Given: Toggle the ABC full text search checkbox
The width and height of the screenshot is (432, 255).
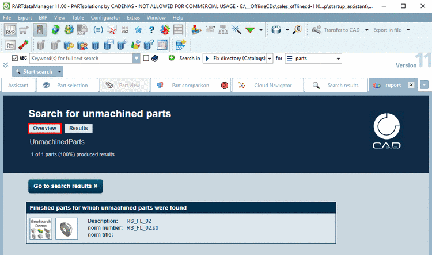Looking at the screenshot, I should point(15,58).
